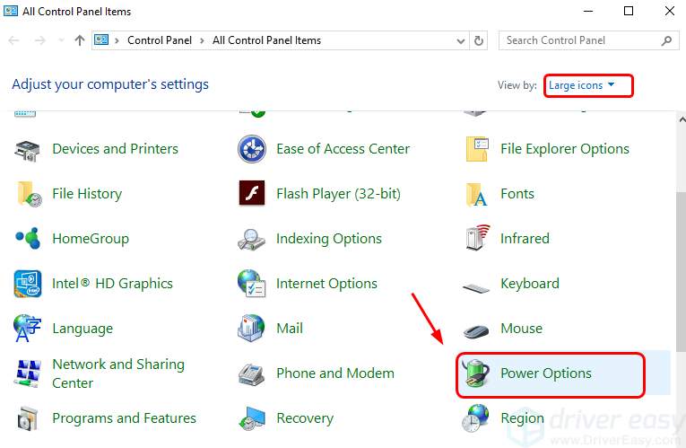Open the Infrared icon
The width and height of the screenshot is (686, 448).
(x=477, y=237)
